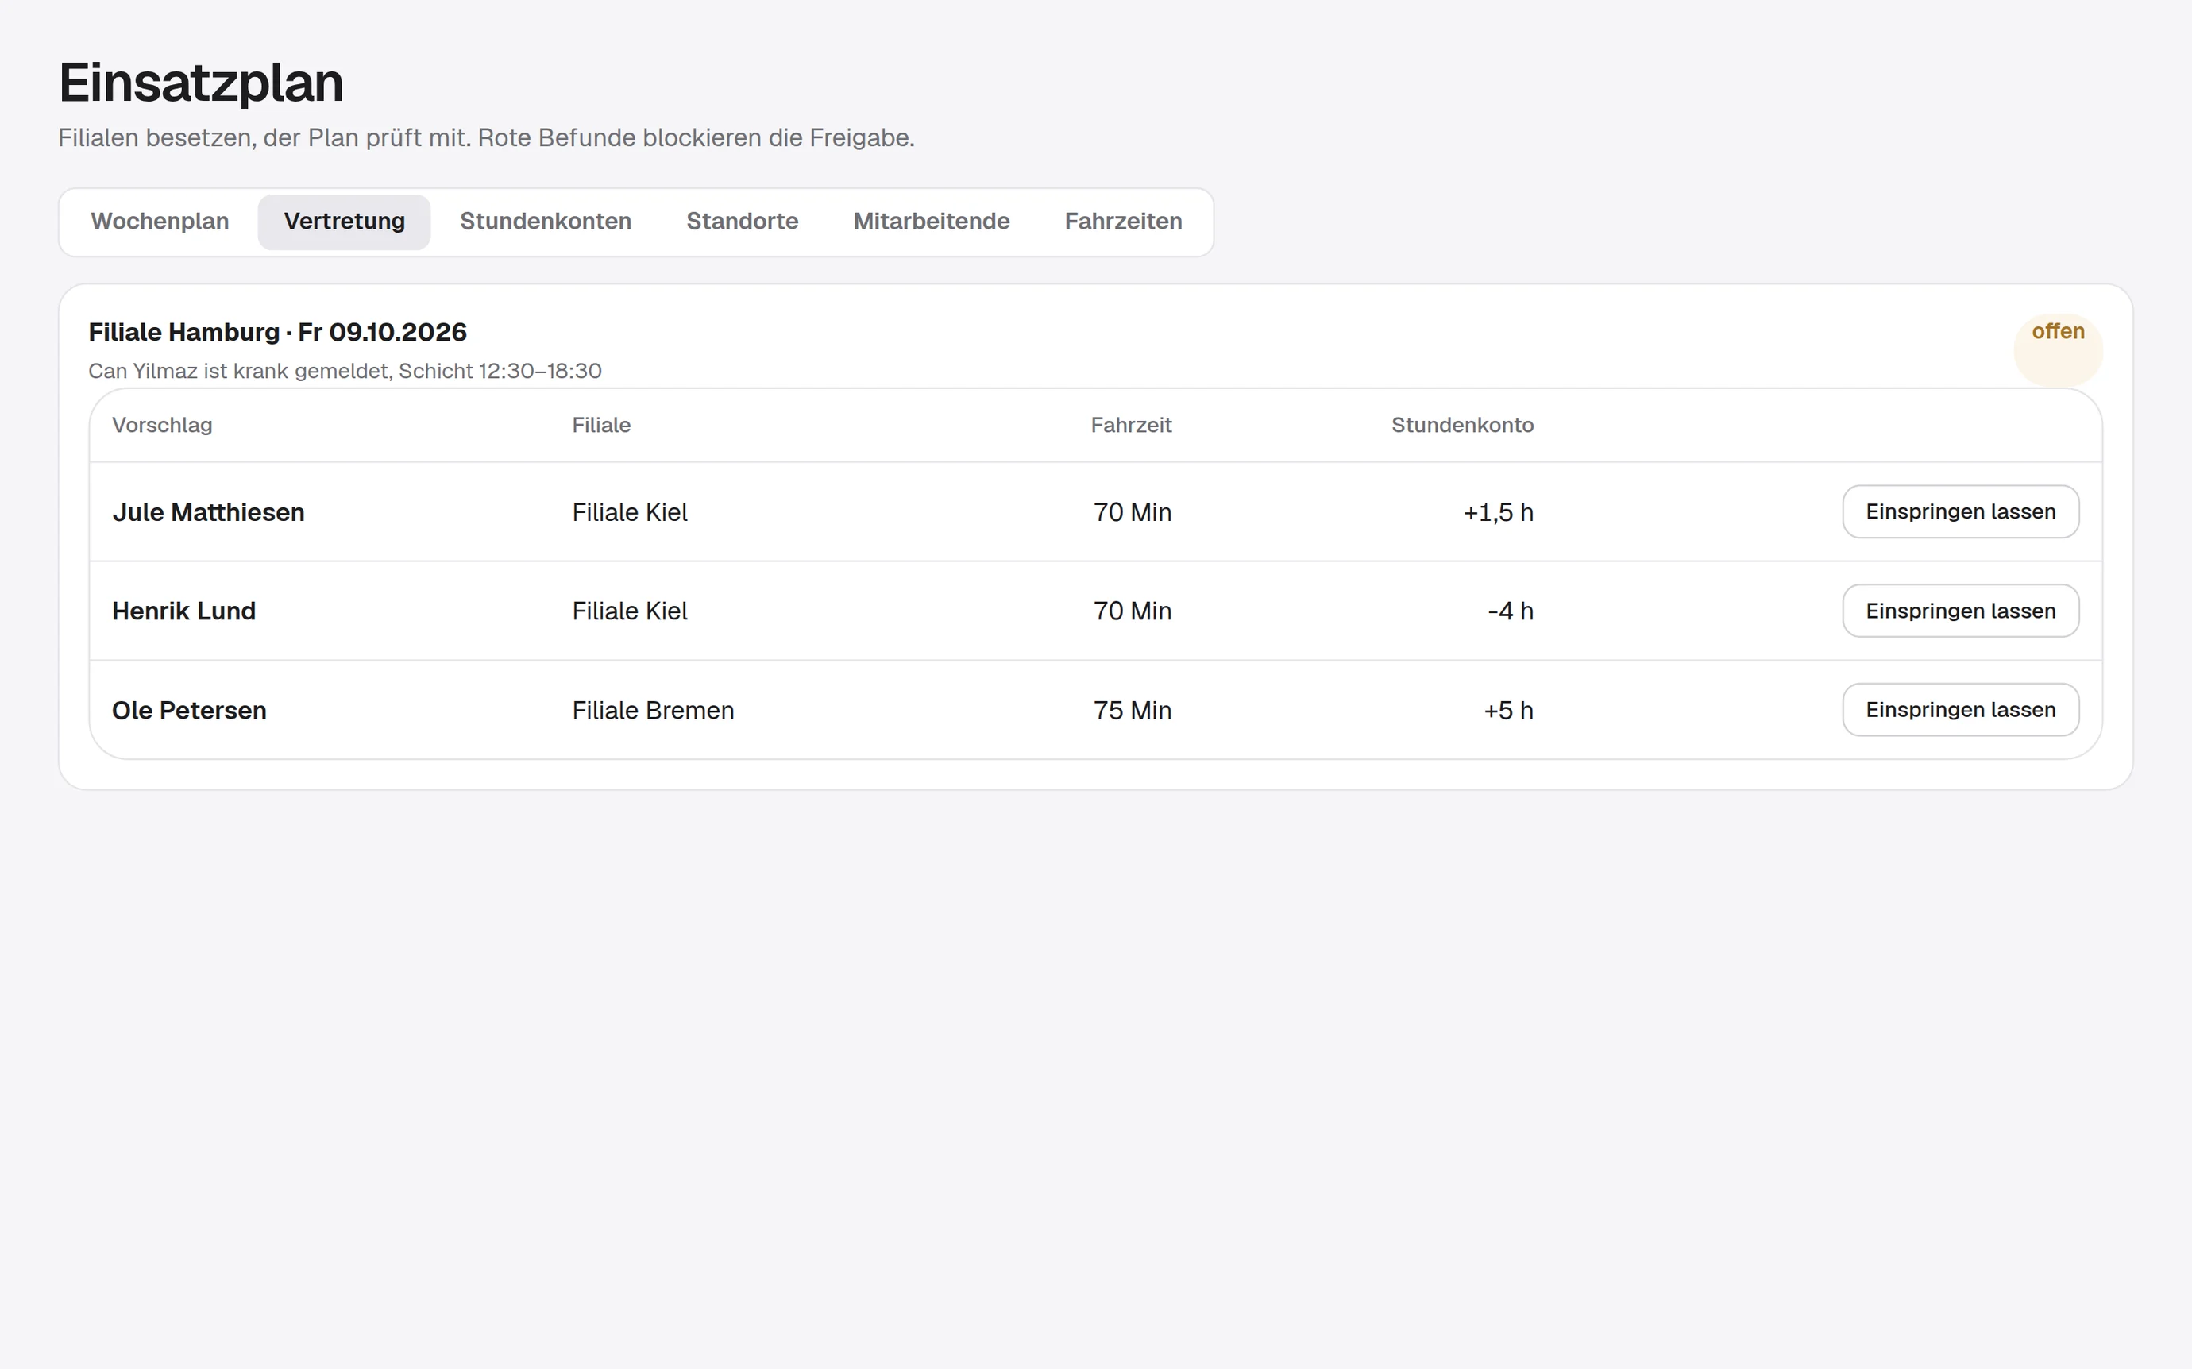2192x1369 pixels.
Task: Click the Einsatzplan page title
Action: pos(201,83)
